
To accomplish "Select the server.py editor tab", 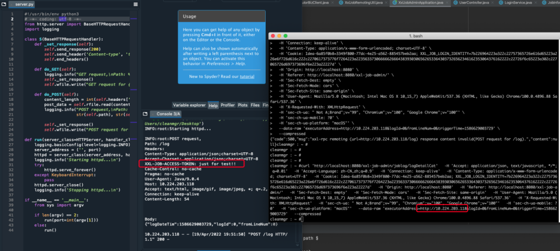I will pyautogui.click(x=21, y=4).
